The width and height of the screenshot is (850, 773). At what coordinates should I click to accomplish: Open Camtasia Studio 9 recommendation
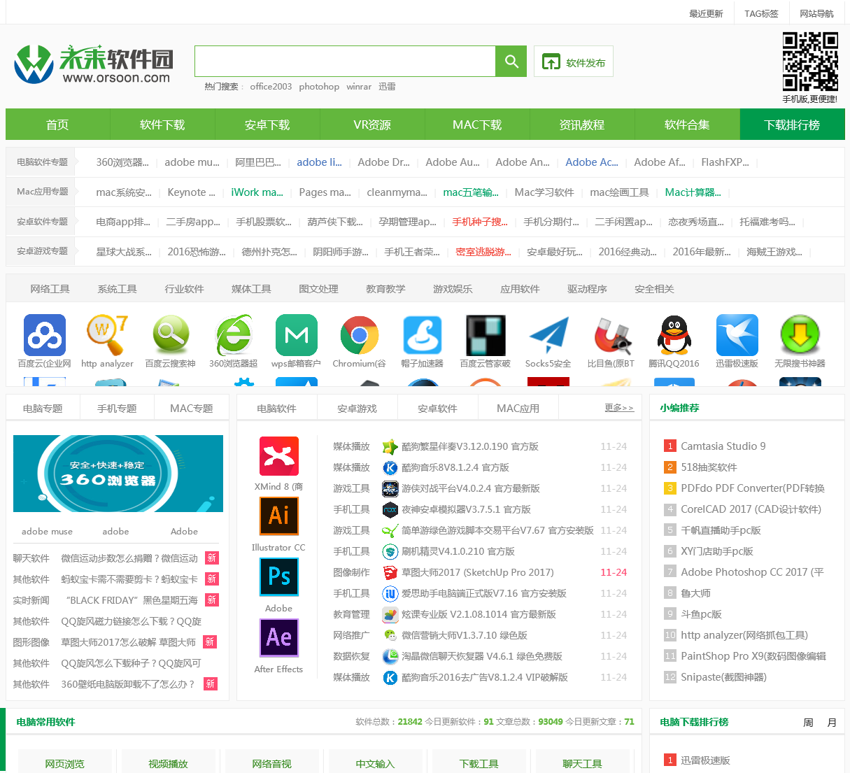tap(723, 446)
